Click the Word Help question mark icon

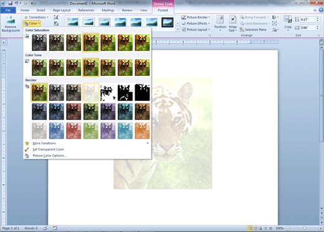[x=321, y=10]
